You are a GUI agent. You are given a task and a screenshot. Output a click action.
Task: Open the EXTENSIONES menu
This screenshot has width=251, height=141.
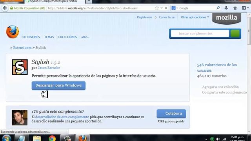[x=31, y=37]
